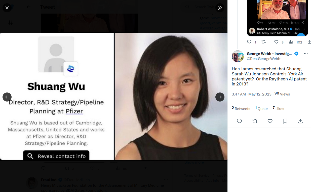Close the image viewer with X icon
The height and width of the screenshot is (192, 311).
pos(7,8)
